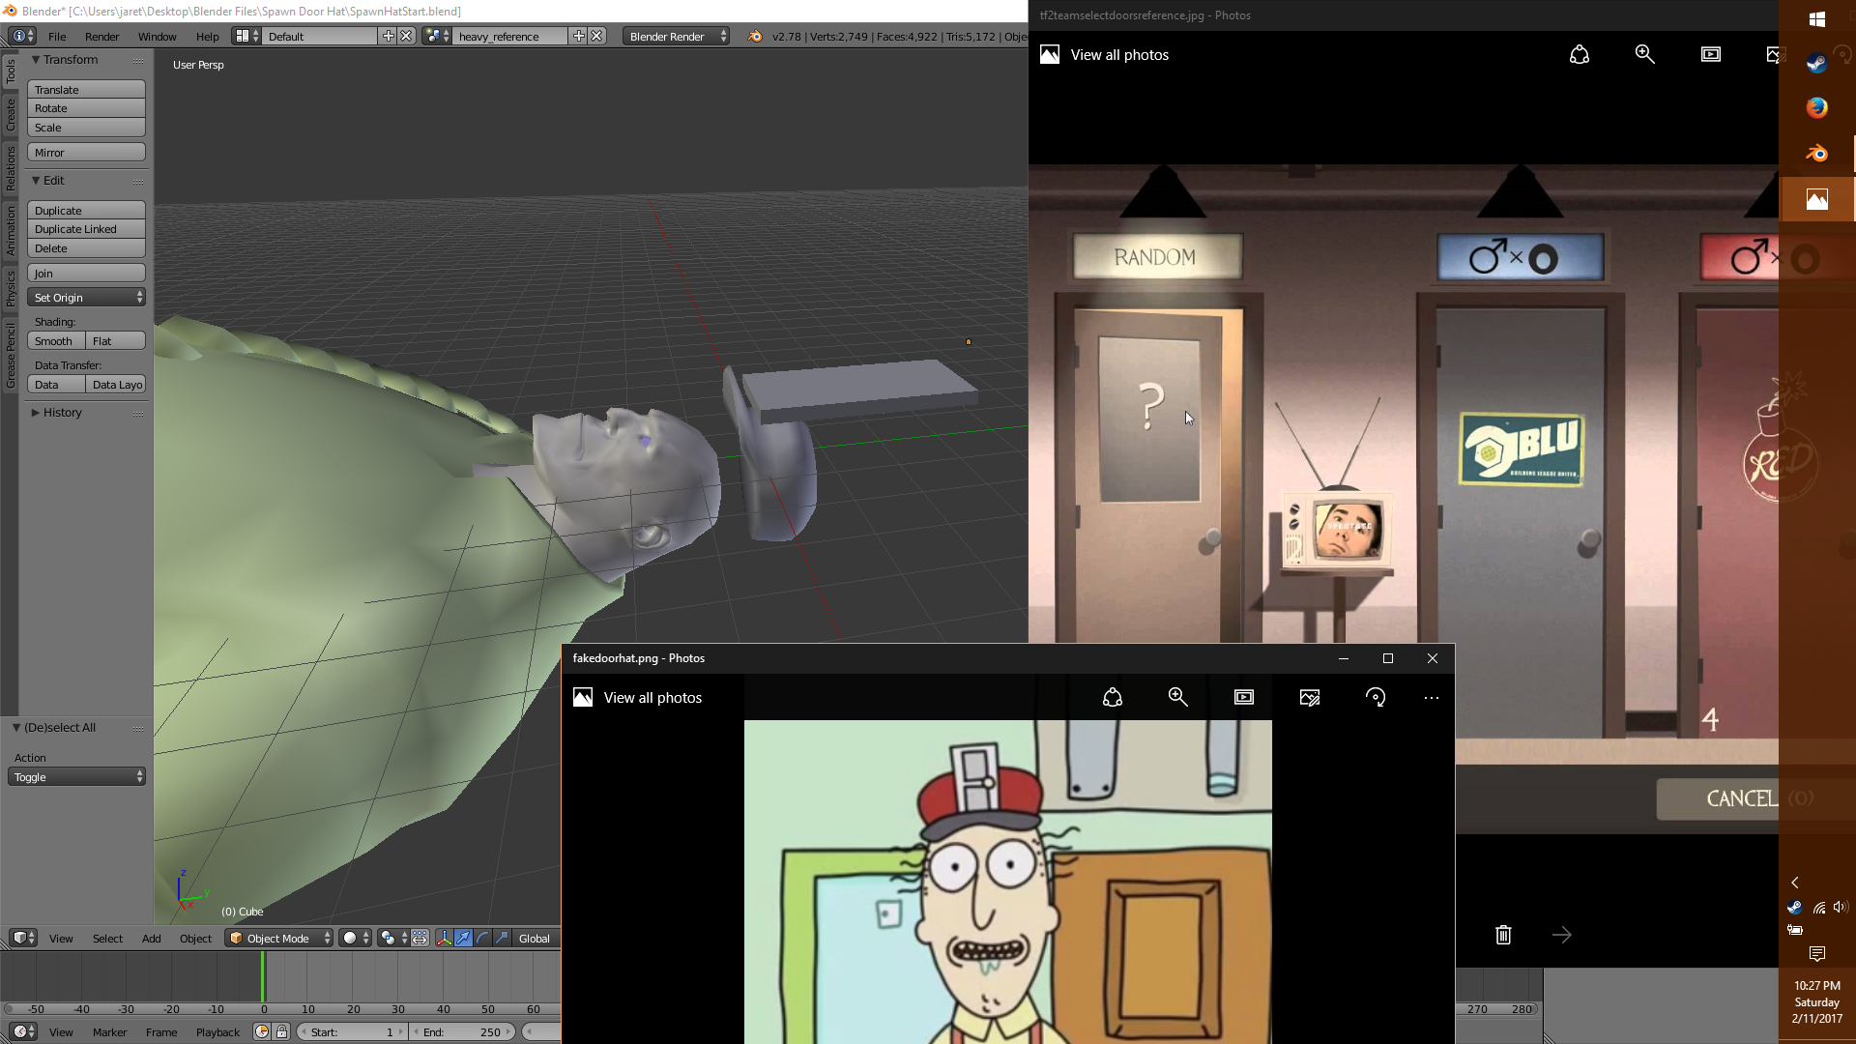
Task: Switch to the Relations tool shelf tab
Action: (11, 168)
